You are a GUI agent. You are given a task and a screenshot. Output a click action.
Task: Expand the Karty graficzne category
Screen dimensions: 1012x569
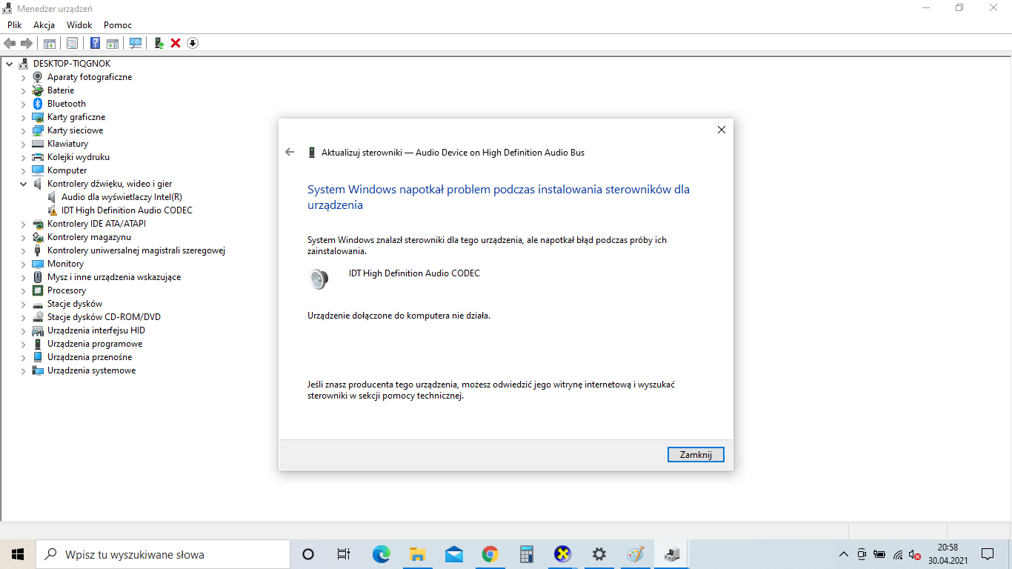(23, 116)
